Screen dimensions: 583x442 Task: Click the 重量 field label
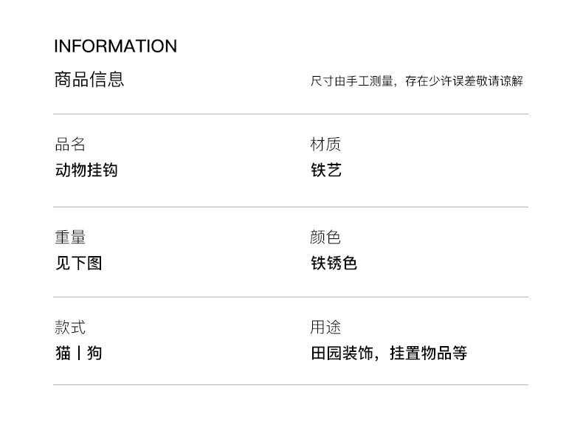coord(70,238)
